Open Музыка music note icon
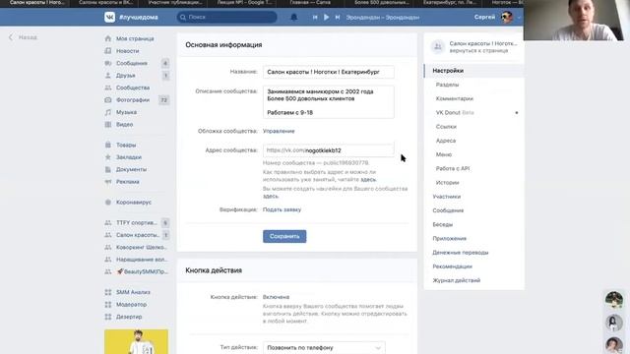This screenshot has height=354, width=630. click(x=108, y=112)
